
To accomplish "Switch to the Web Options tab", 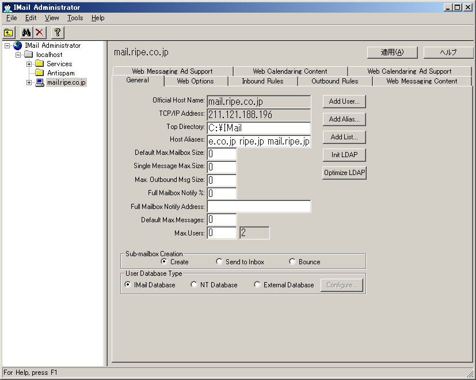I will pos(195,81).
